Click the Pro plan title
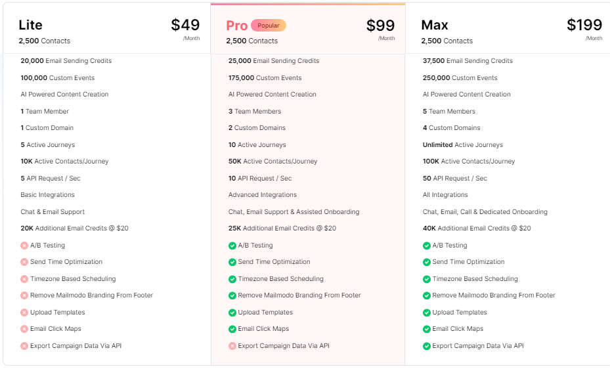The image size is (610, 369). [x=236, y=26]
